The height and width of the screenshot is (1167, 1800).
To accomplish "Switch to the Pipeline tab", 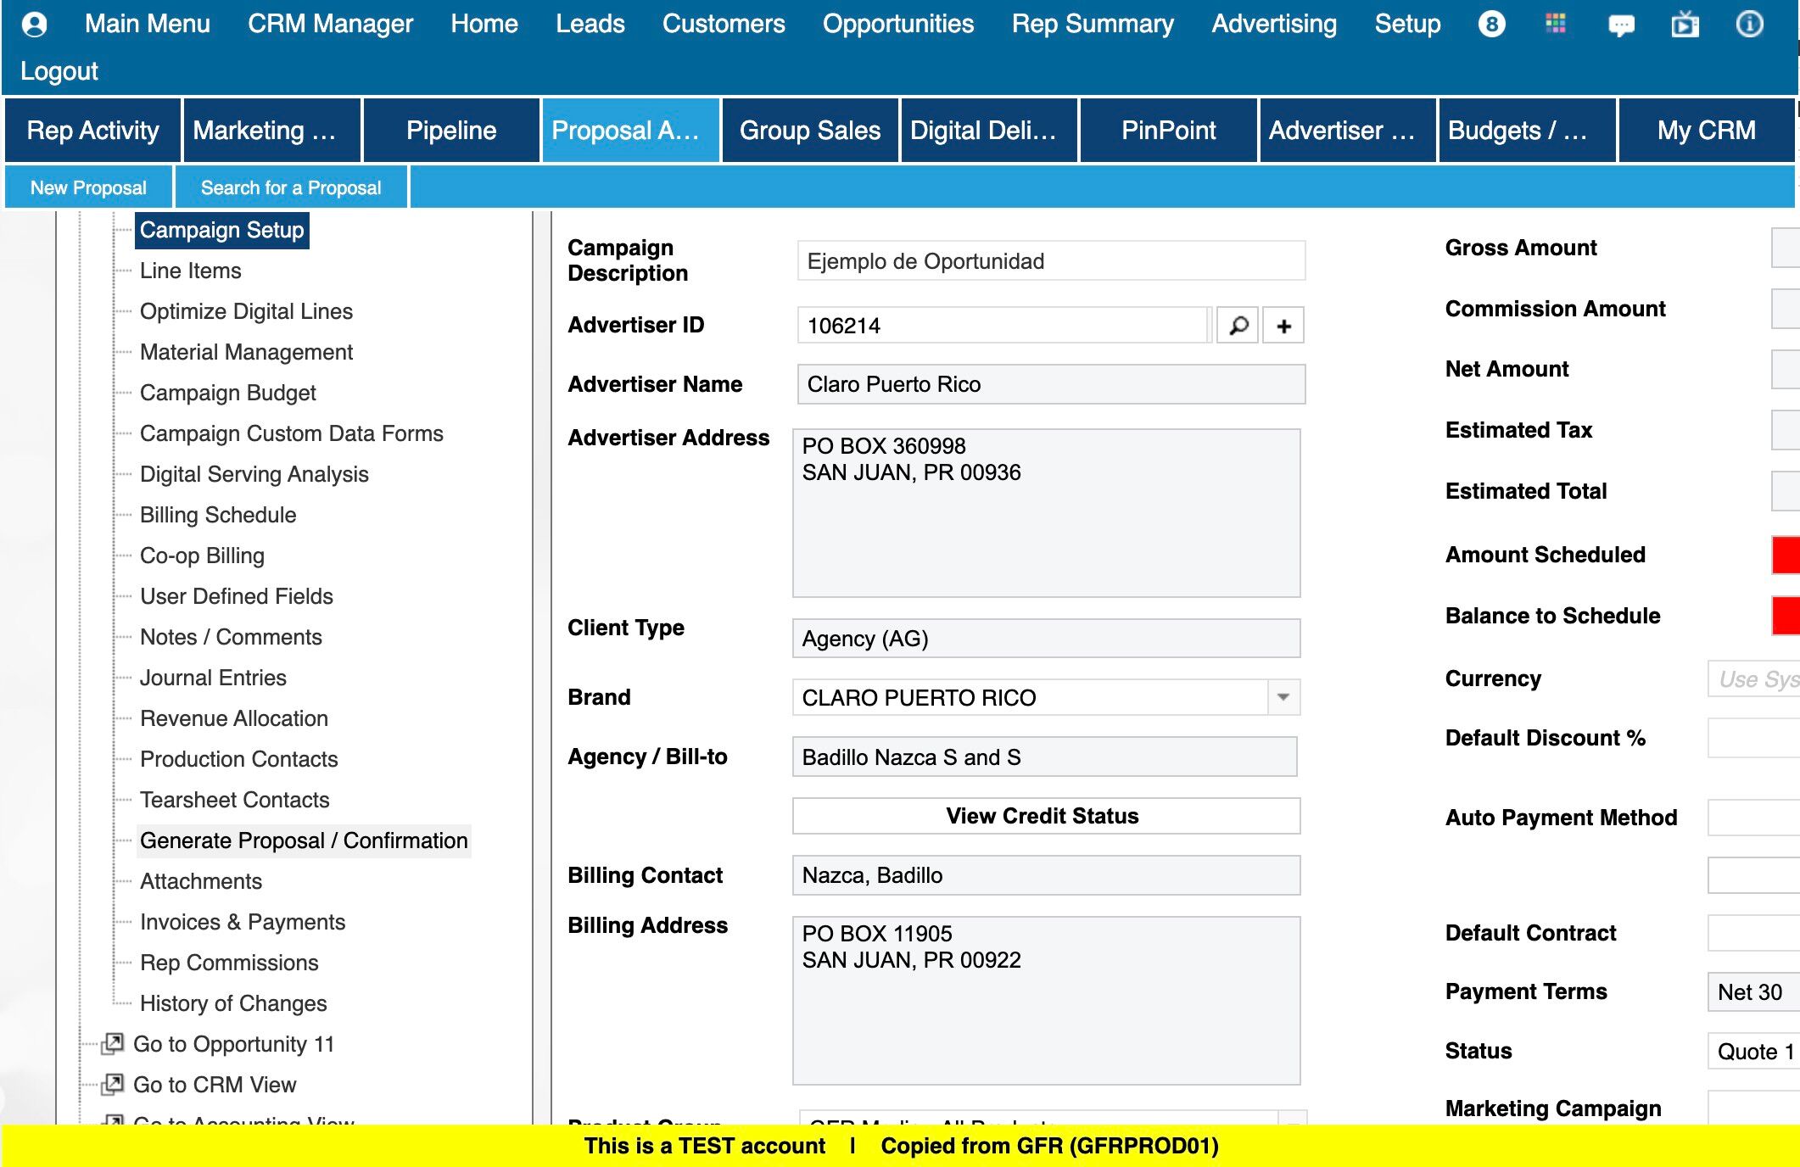I will pos(450,131).
